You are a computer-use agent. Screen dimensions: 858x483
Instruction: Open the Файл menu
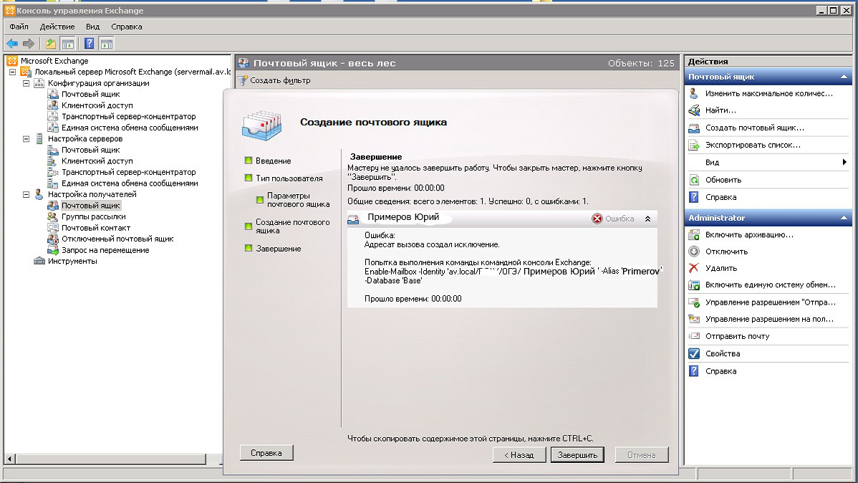tap(19, 27)
